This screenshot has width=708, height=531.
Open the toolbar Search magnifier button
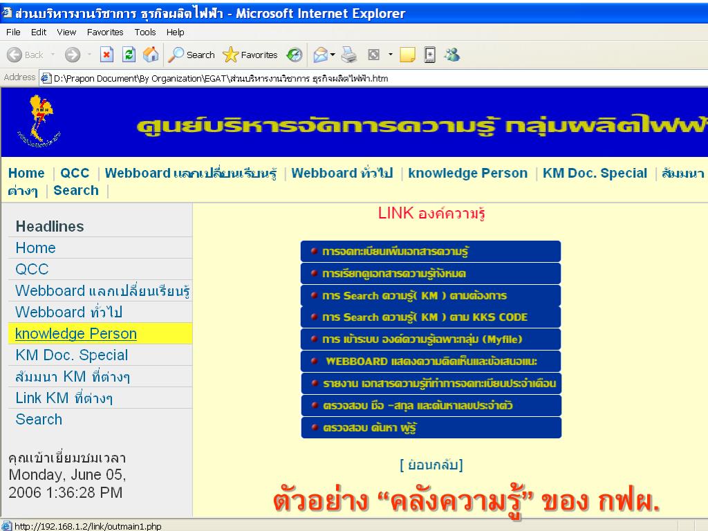[x=191, y=55]
